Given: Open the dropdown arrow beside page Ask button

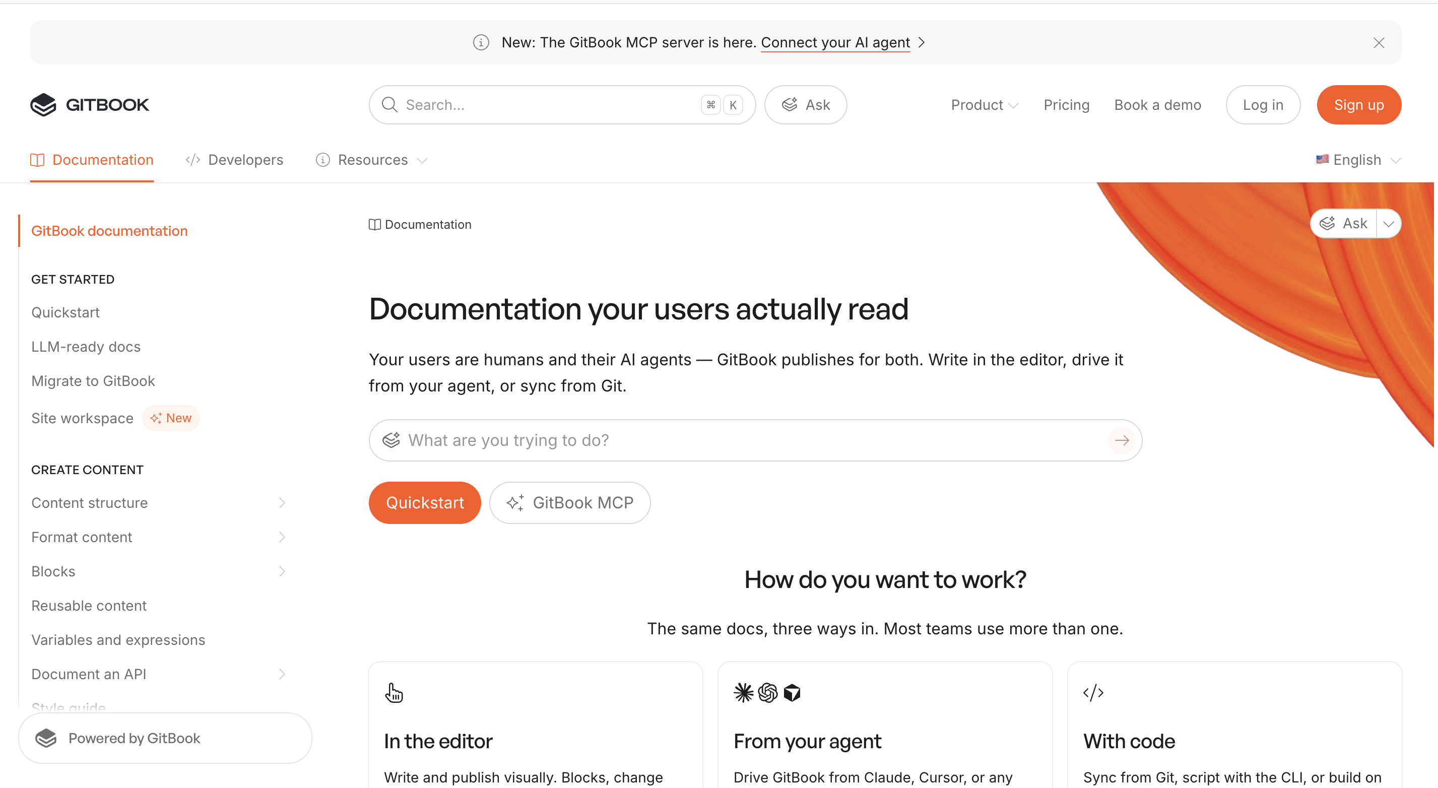Looking at the screenshot, I should [1389, 224].
